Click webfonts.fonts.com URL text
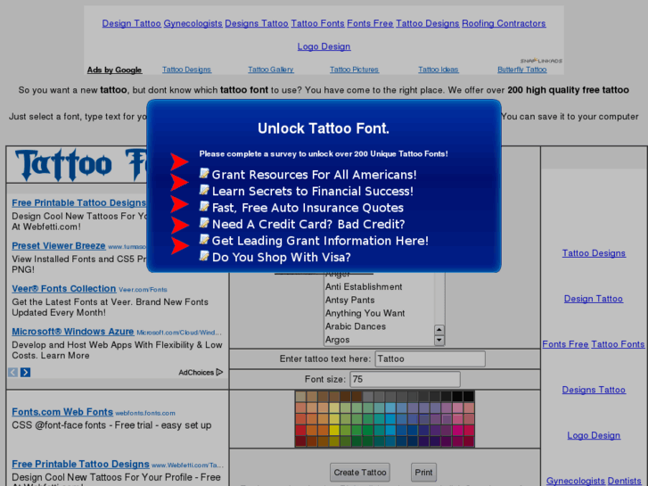This screenshot has height=486, width=648. [145, 413]
